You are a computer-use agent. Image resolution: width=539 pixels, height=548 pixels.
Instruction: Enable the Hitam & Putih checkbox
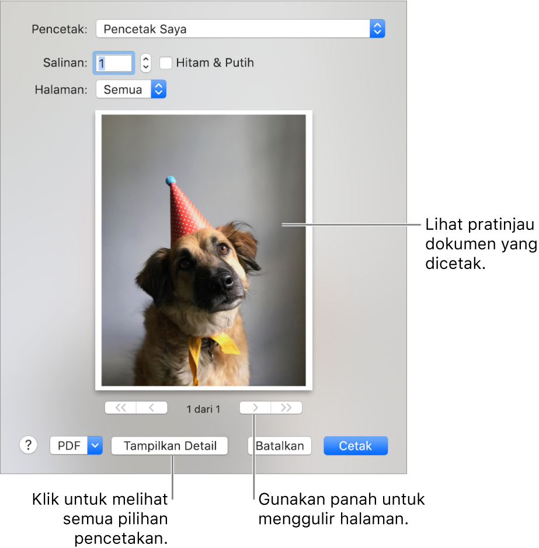click(166, 63)
